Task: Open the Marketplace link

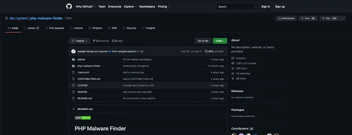Action: click(x=147, y=7)
